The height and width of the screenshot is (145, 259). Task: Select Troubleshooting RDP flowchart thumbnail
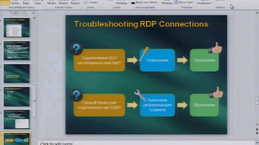click(17, 139)
